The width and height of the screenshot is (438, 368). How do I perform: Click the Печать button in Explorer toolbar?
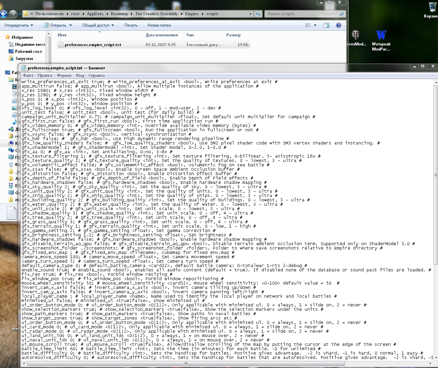pyautogui.click(x=131, y=25)
